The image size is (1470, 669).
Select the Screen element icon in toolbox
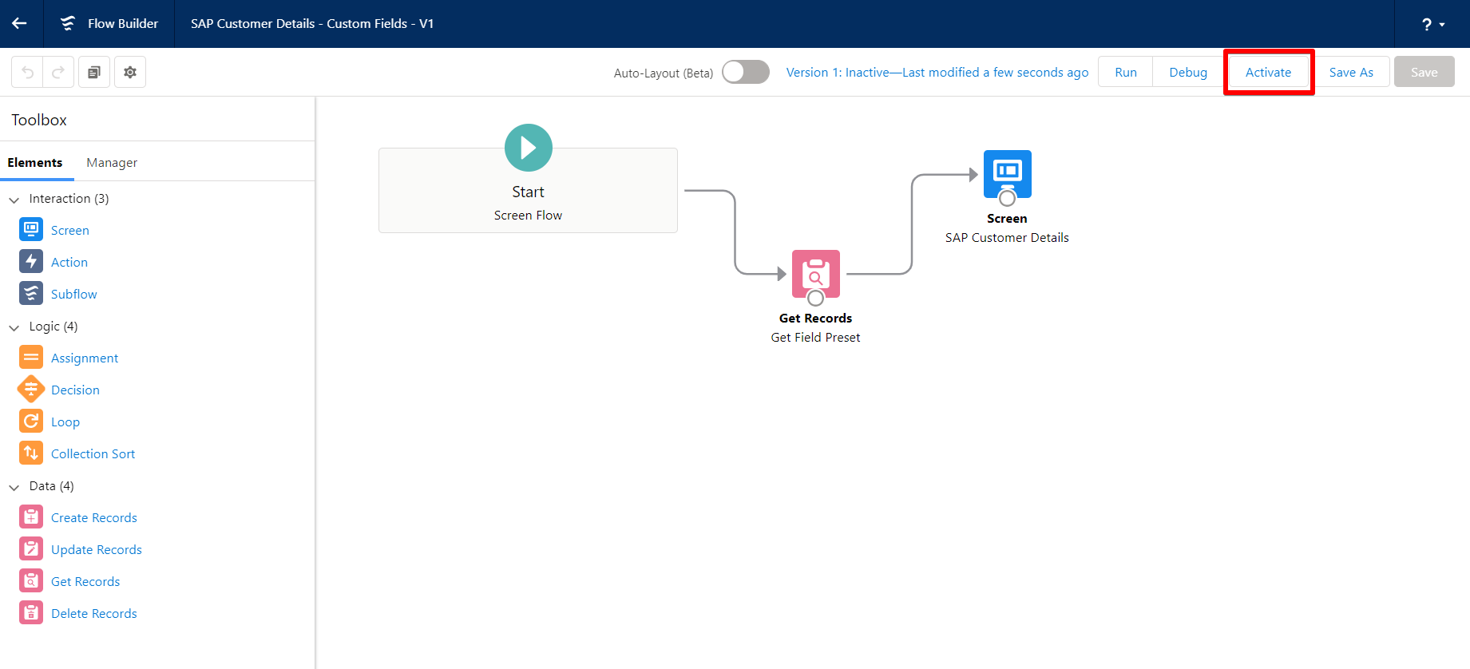tap(31, 229)
